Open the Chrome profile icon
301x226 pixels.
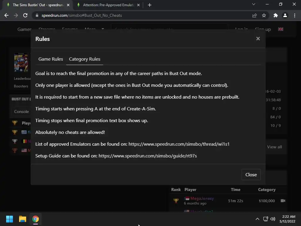coord(285,15)
